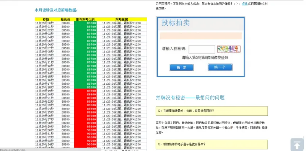The width and height of the screenshot is (306, 151).
Task: Click the strategy text in the 11点29分00秒 row
Action: (x=121, y=23)
